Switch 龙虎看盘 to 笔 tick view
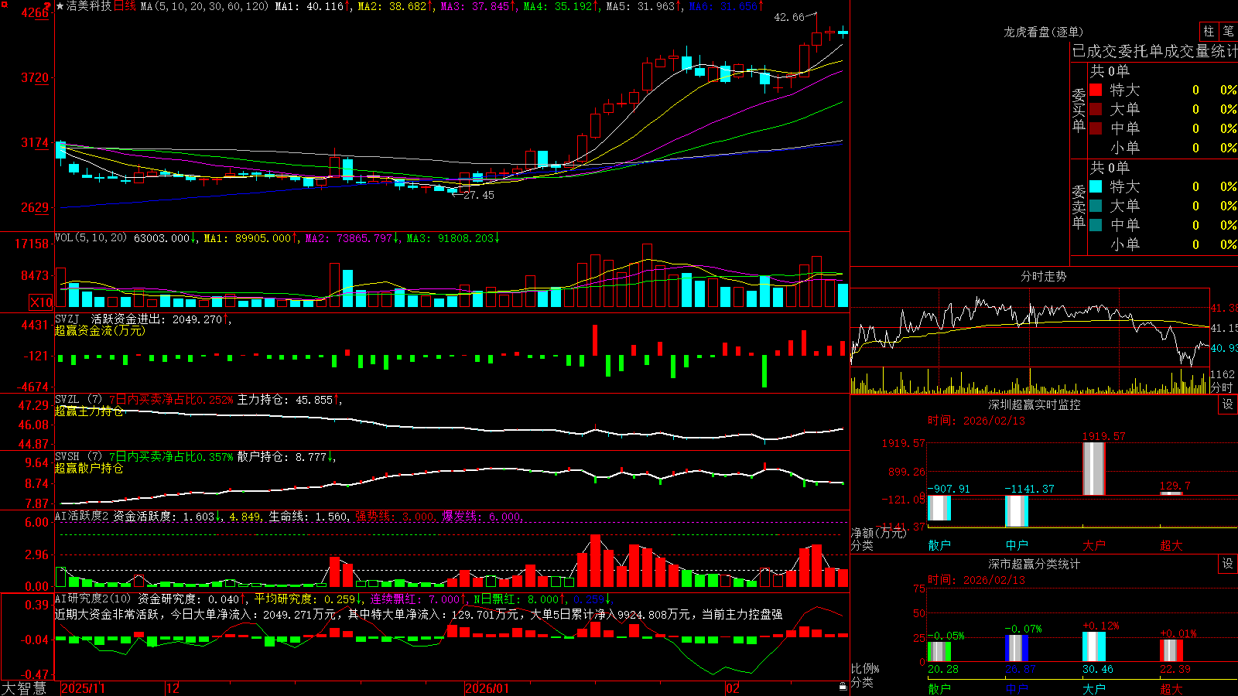 coord(1229,32)
